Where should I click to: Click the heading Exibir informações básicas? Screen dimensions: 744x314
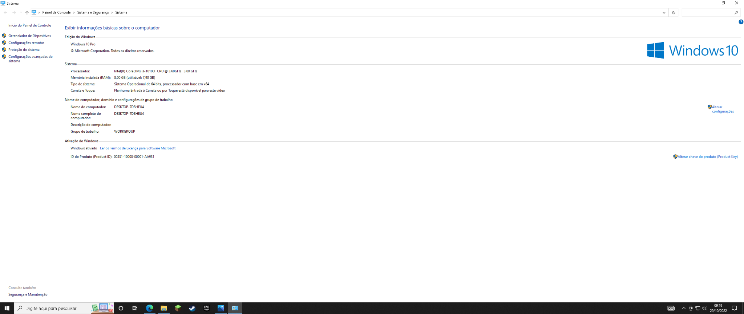[112, 28]
